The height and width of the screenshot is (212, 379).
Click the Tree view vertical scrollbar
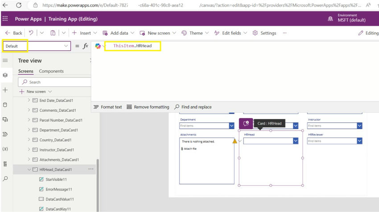[x=98, y=185]
